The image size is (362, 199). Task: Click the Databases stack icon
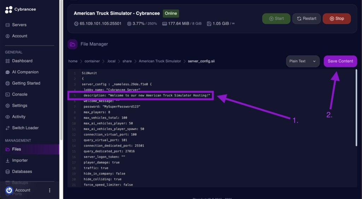[8, 171]
